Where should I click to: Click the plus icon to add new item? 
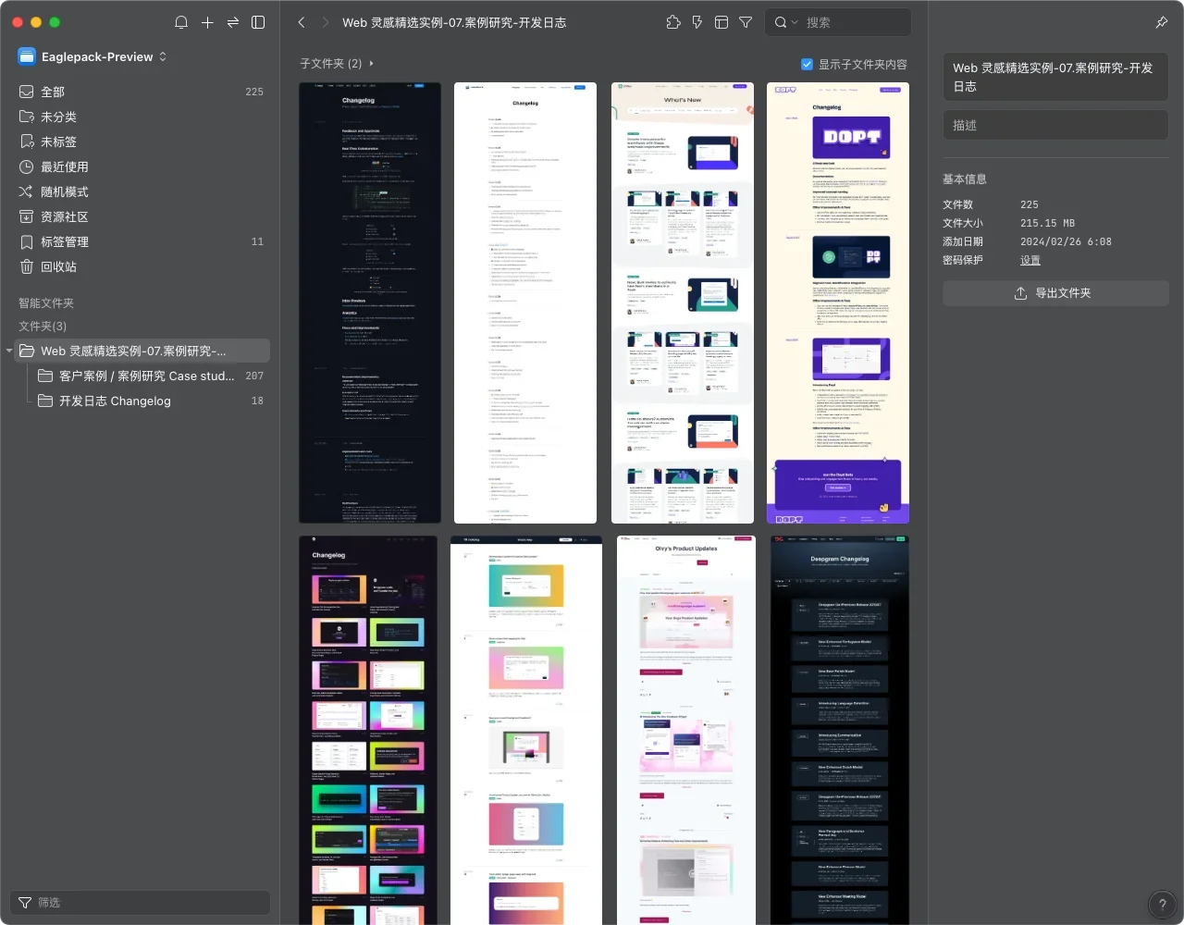(207, 22)
